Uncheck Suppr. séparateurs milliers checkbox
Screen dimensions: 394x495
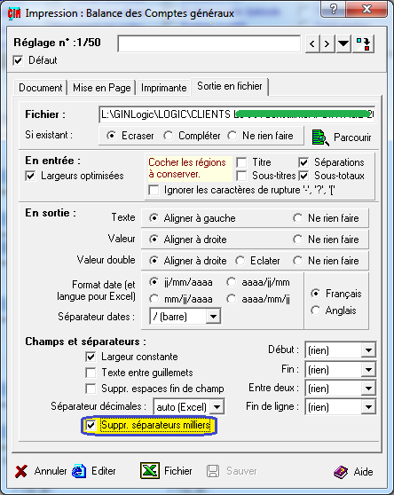click(91, 425)
